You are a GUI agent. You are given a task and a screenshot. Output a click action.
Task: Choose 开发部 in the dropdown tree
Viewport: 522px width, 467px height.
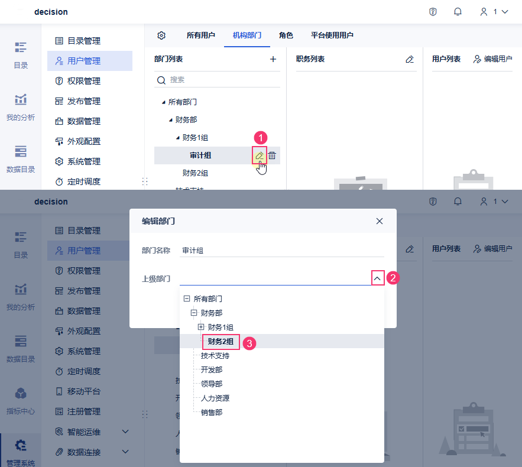(212, 370)
